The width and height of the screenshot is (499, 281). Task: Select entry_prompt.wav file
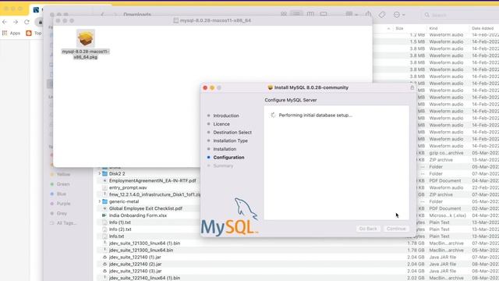pos(128,187)
